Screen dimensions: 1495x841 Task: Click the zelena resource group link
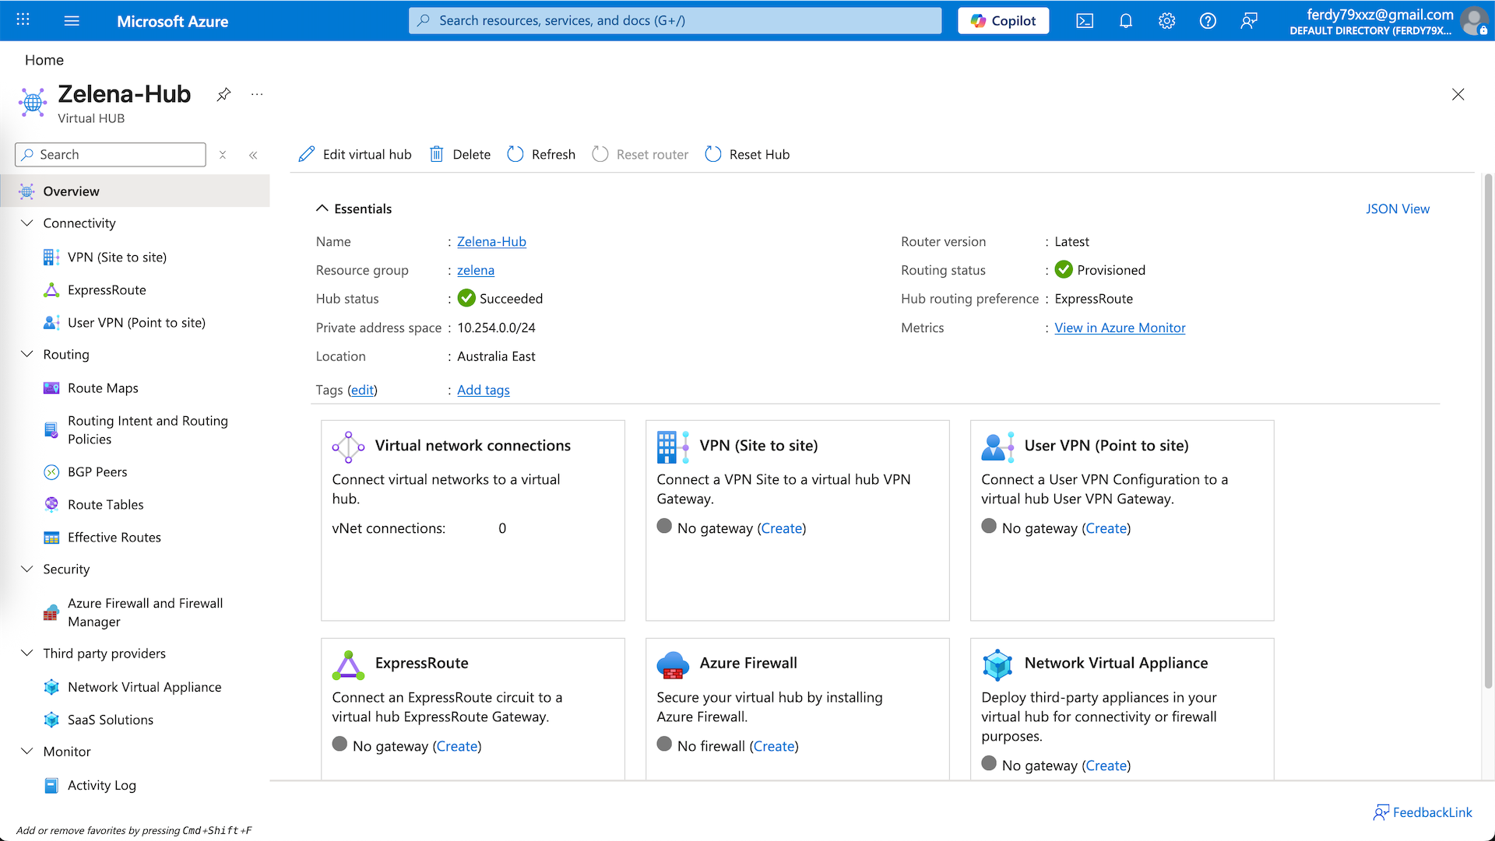pos(475,270)
